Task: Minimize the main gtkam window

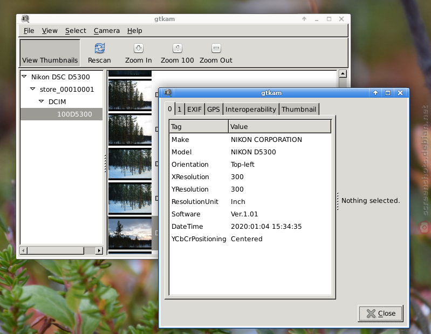Action: point(317,19)
